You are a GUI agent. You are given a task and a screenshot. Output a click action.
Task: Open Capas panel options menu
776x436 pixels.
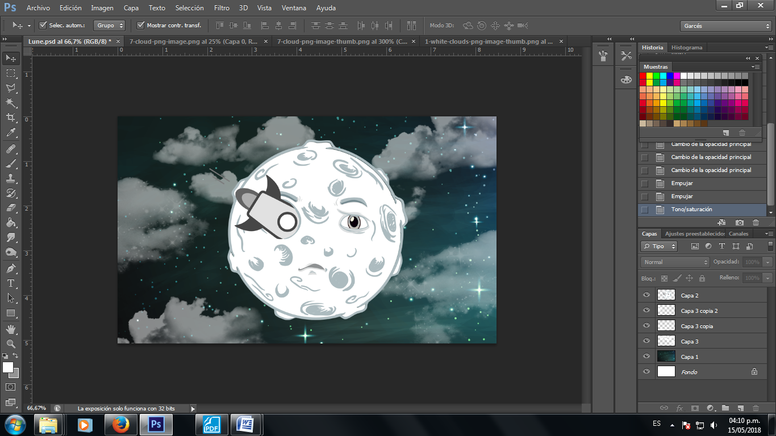click(x=769, y=234)
